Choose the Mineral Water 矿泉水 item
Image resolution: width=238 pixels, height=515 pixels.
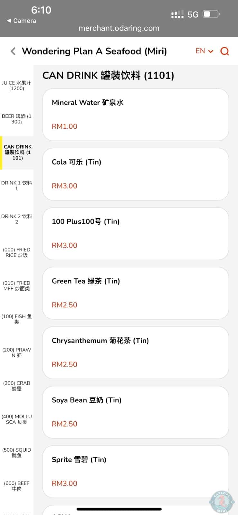[135, 115]
